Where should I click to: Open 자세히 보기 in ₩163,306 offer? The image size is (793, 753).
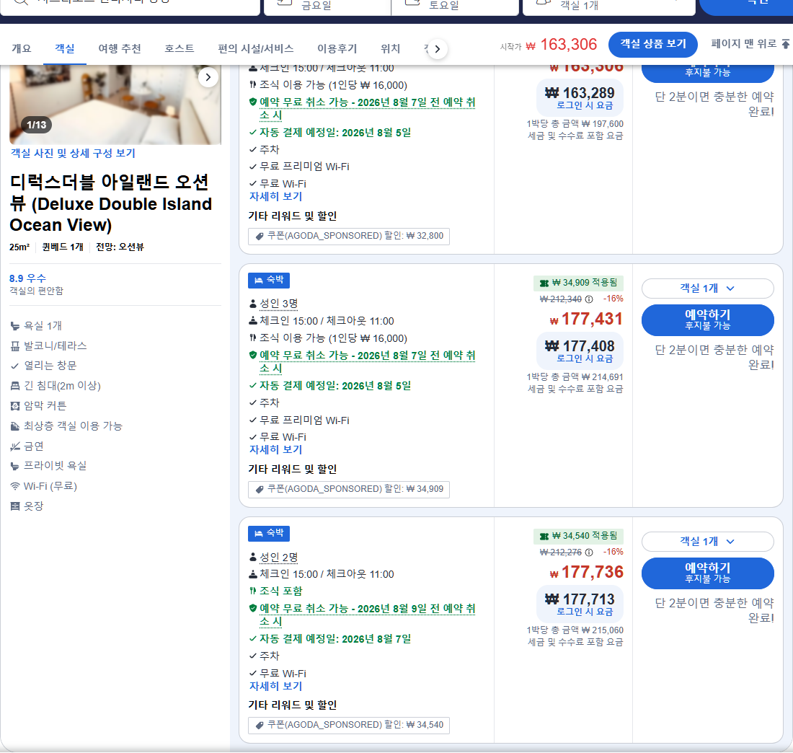pyautogui.click(x=275, y=196)
